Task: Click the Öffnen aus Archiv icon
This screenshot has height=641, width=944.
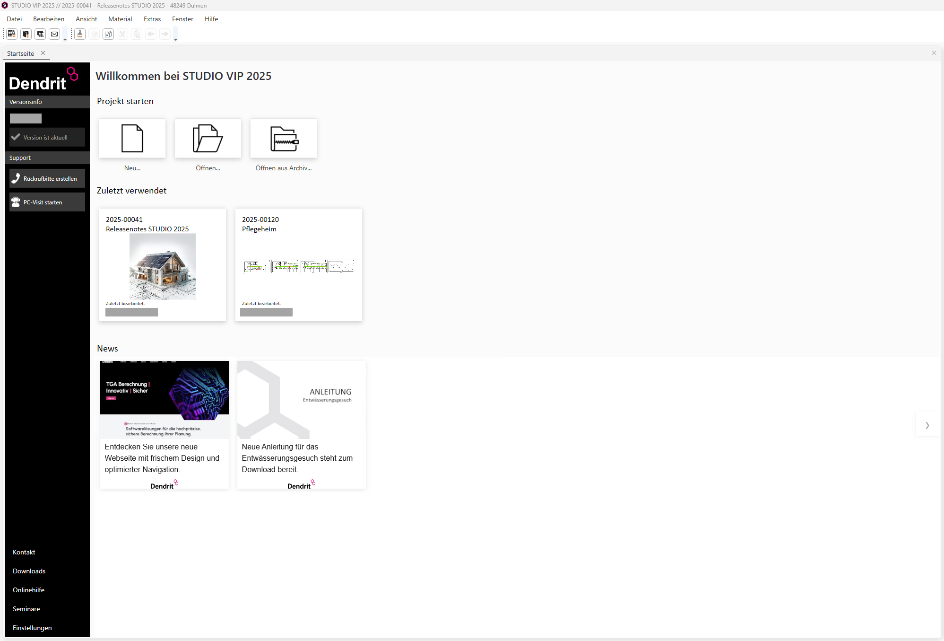Action: (x=284, y=138)
